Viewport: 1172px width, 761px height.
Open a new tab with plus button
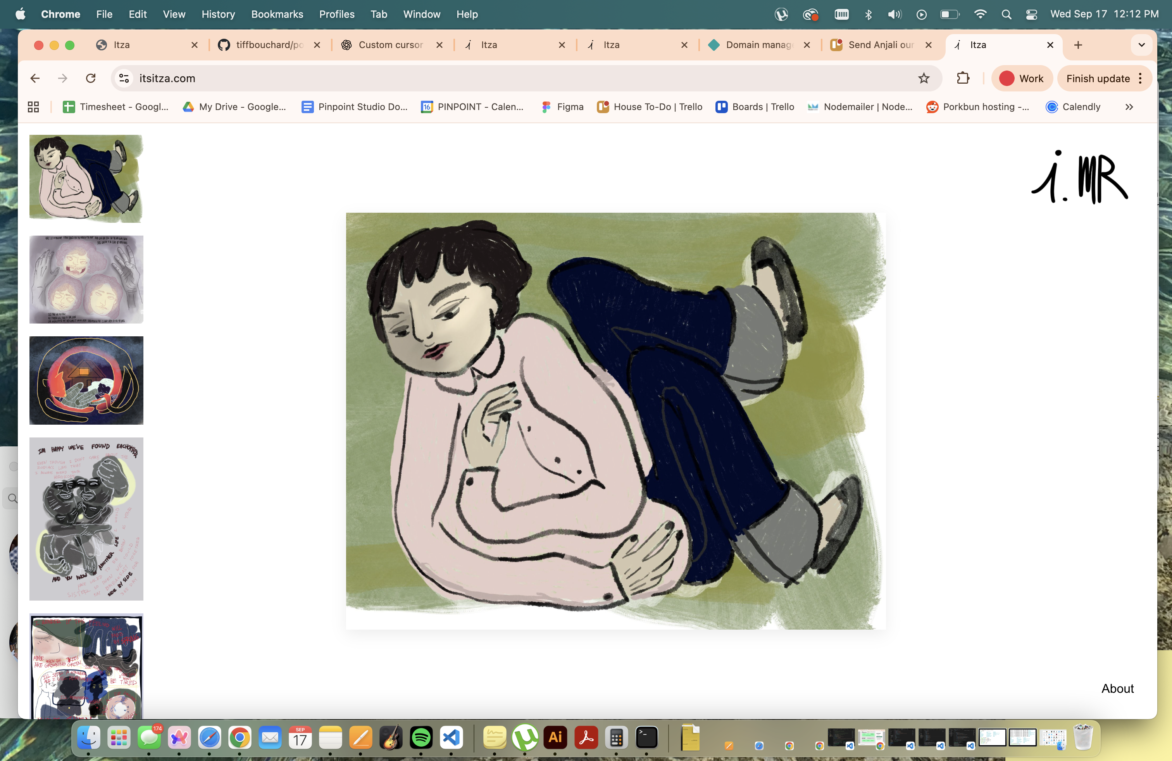click(1078, 45)
